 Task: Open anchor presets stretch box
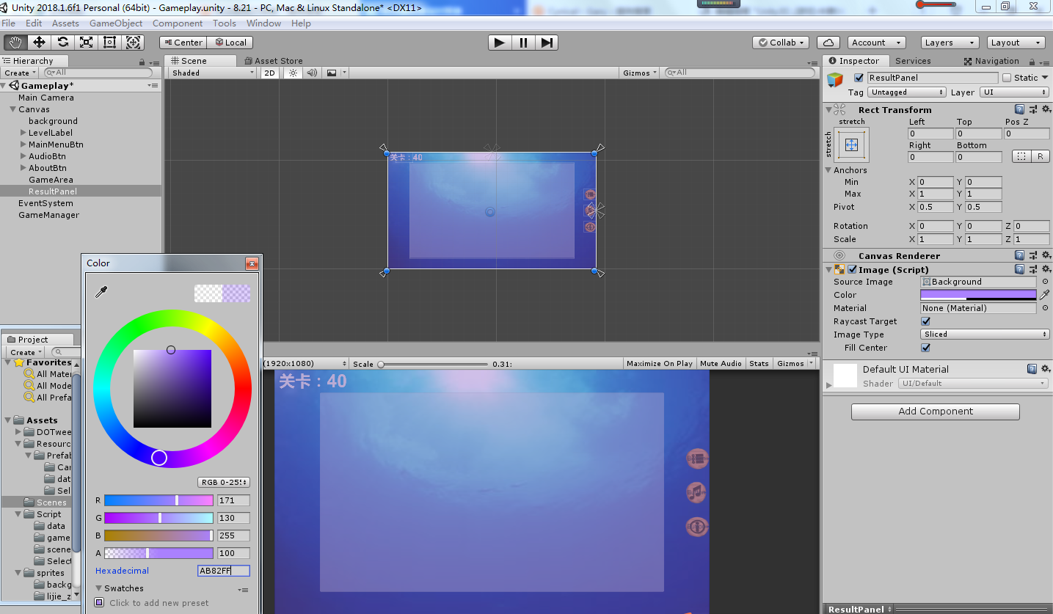click(851, 145)
